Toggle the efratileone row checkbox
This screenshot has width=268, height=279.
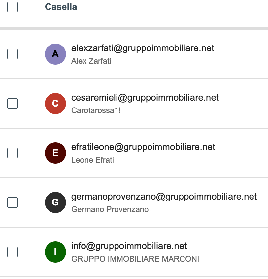click(x=13, y=153)
